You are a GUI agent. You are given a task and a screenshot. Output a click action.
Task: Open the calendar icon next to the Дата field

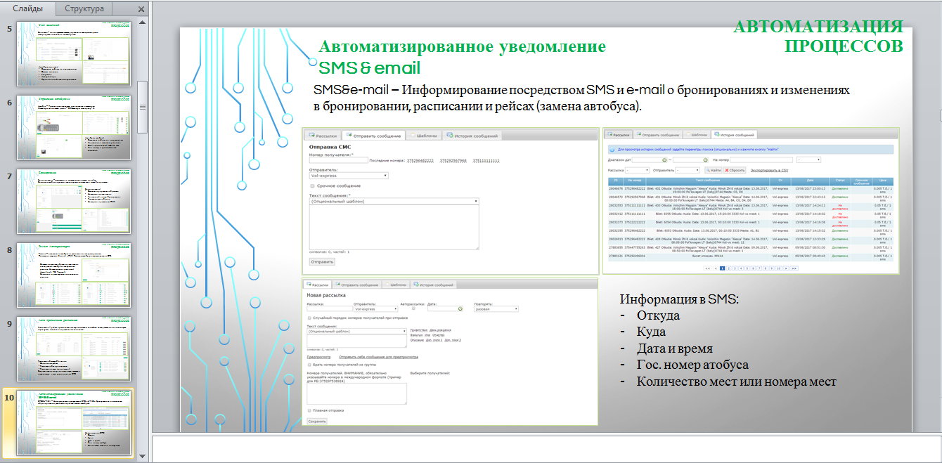[460, 309]
